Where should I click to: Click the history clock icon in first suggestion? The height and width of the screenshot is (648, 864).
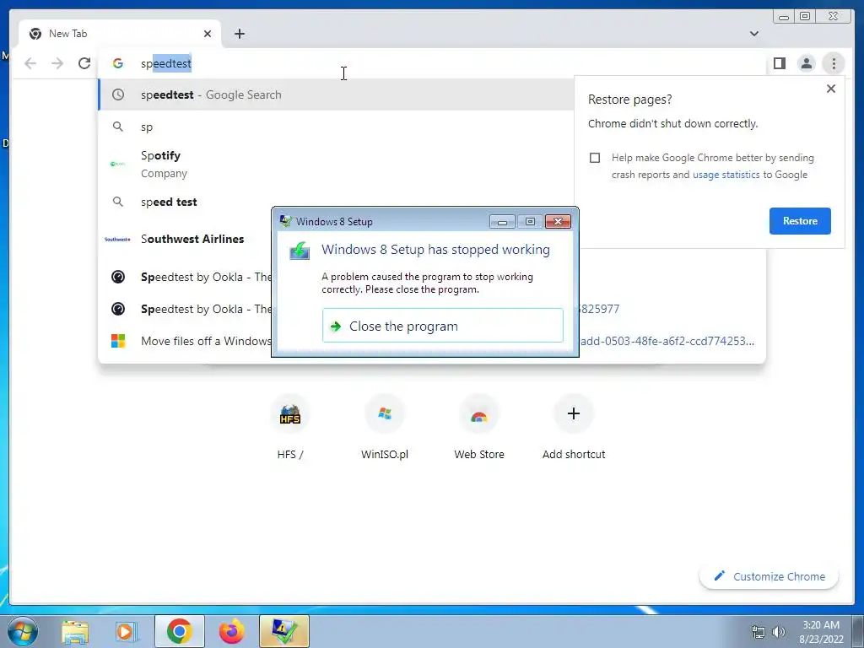pyautogui.click(x=118, y=94)
